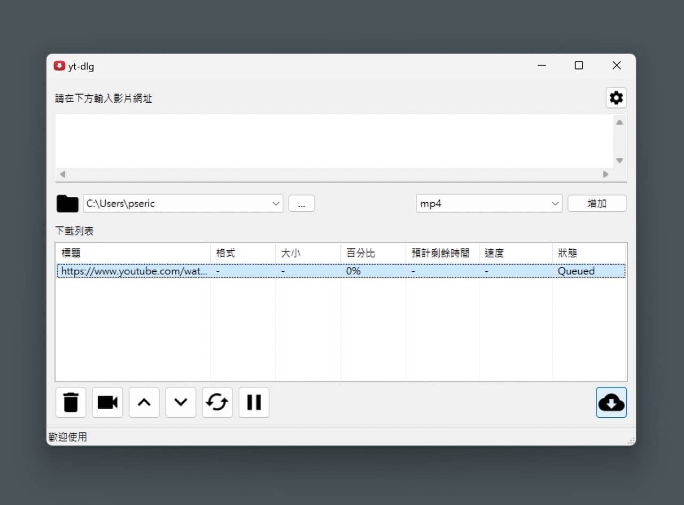Click the 0% percentage cell
Viewport: 684px width, 505px height.
coord(354,271)
